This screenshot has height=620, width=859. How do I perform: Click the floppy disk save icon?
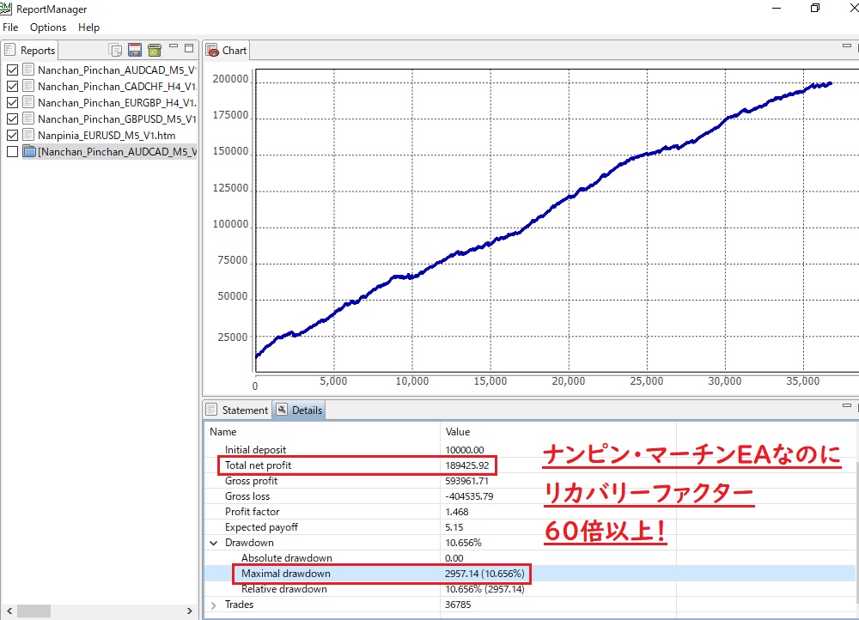[135, 50]
